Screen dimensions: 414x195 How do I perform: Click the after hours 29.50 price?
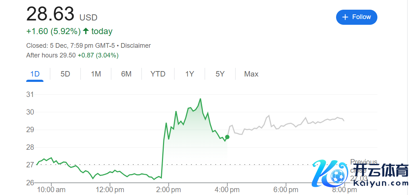[68, 55]
